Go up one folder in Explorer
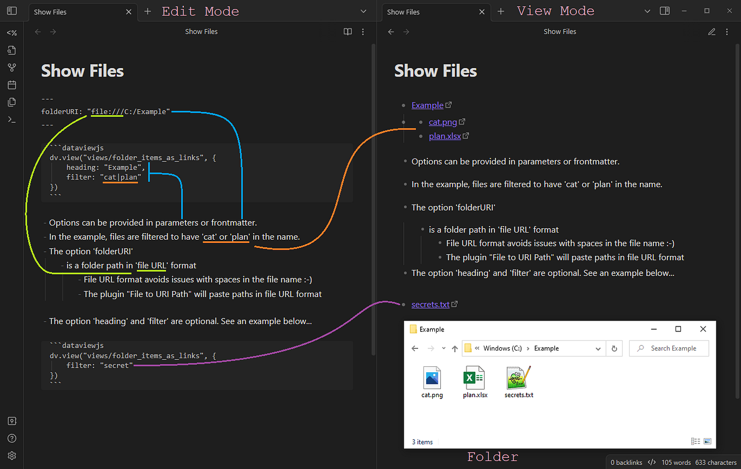Image resolution: width=741 pixels, height=469 pixels. [x=455, y=348]
